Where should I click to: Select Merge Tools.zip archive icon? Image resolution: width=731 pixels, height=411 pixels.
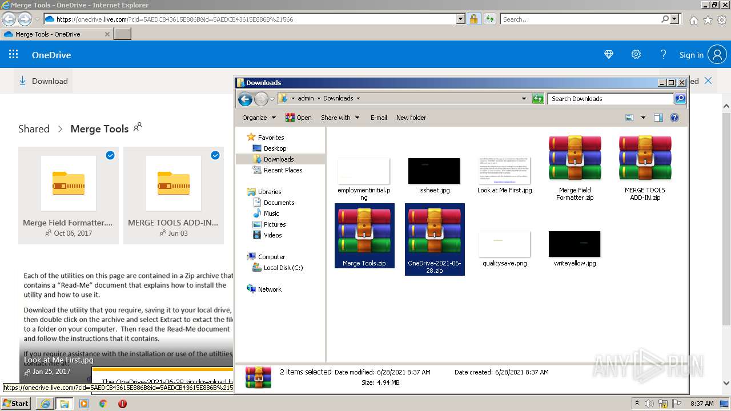click(364, 231)
